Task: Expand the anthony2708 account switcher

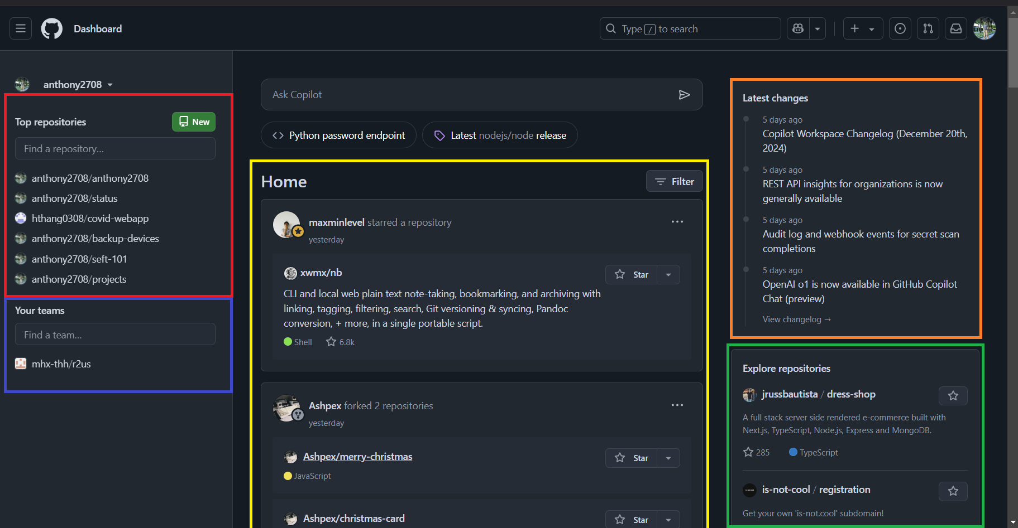Action: (x=78, y=85)
